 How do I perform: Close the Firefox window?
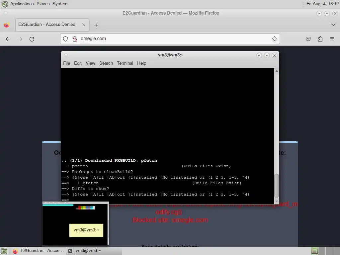click(335, 13)
